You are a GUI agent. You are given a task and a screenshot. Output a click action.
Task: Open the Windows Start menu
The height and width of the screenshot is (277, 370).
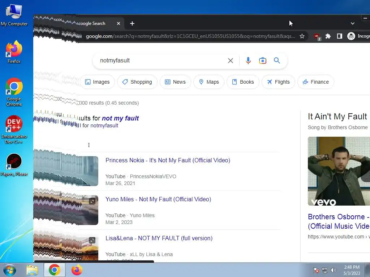coord(10,270)
